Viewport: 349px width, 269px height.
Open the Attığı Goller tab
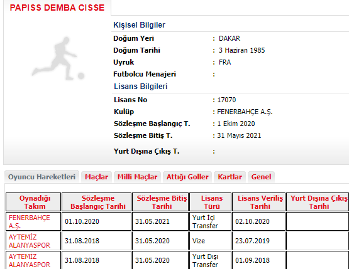[187, 177]
